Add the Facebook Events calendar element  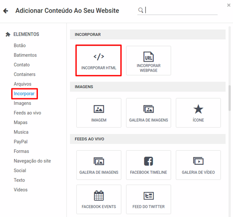click(99, 199)
